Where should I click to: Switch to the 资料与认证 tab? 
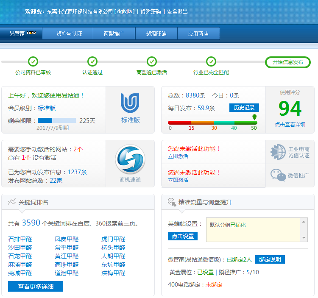click(69, 33)
